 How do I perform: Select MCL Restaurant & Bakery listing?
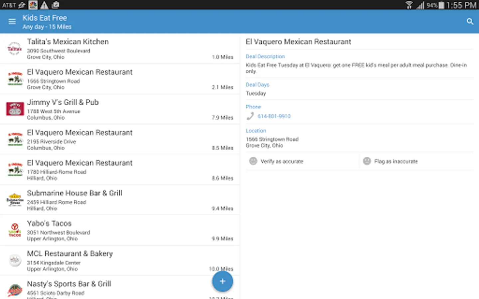120,260
